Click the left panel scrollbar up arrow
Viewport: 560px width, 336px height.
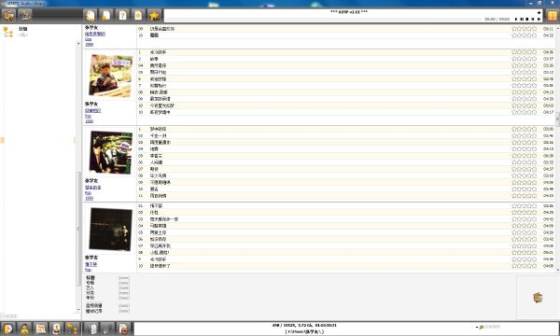tap(78, 43)
